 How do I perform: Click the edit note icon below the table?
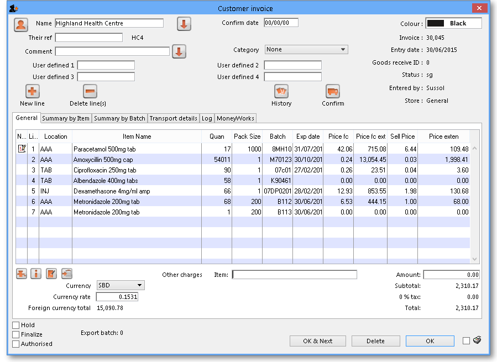(51, 274)
